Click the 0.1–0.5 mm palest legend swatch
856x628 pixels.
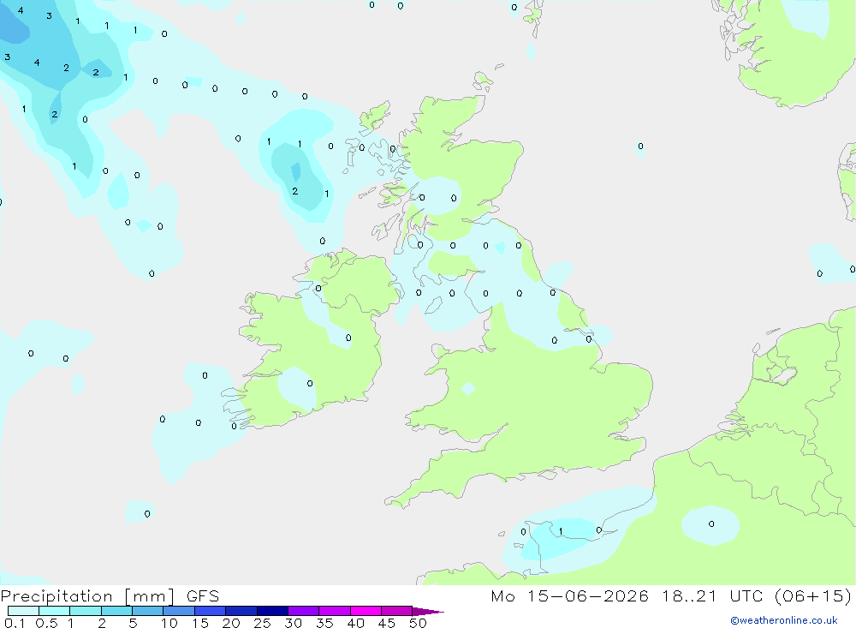tap(23, 611)
